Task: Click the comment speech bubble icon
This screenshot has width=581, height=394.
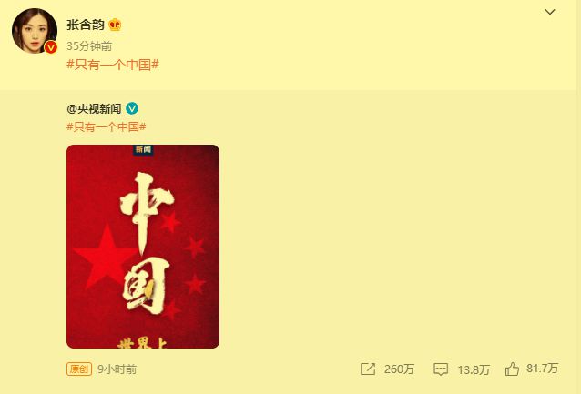Action: coord(441,369)
